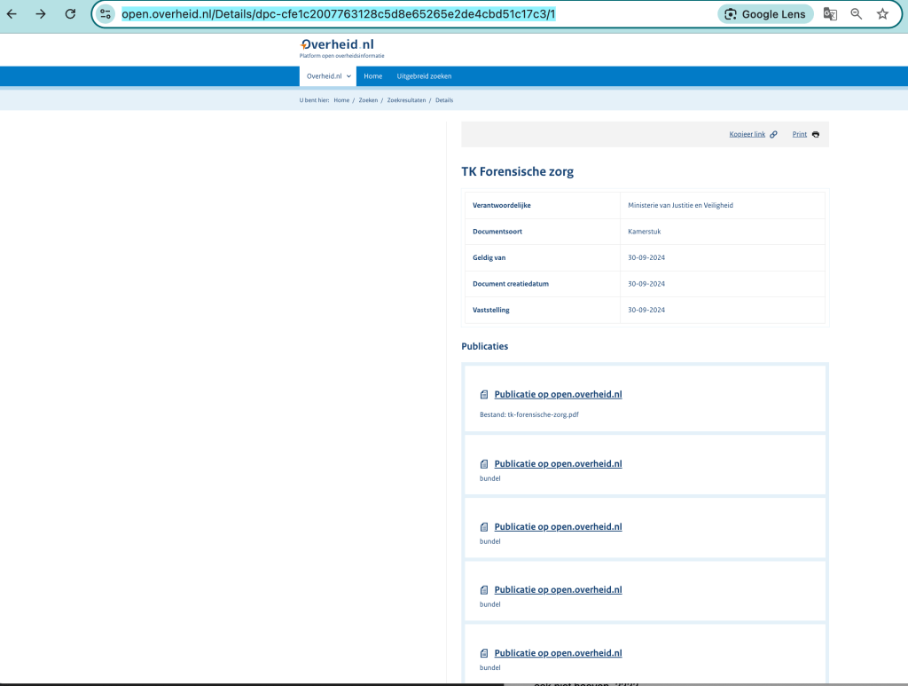Click Zoekresultaten in the breadcrumb
This screenshot has height=686, width=908.
point(406,100)
